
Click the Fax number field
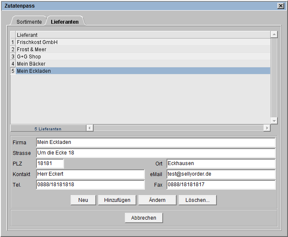click(221, 185)
